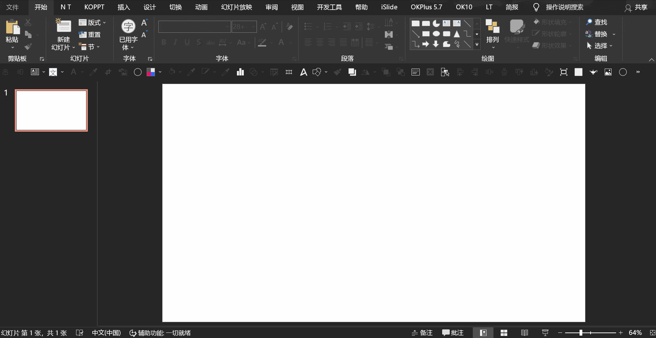Screen dimensions: 656x338
Task: Click the picture icon in quick toolbar
Action: [608, 72]
